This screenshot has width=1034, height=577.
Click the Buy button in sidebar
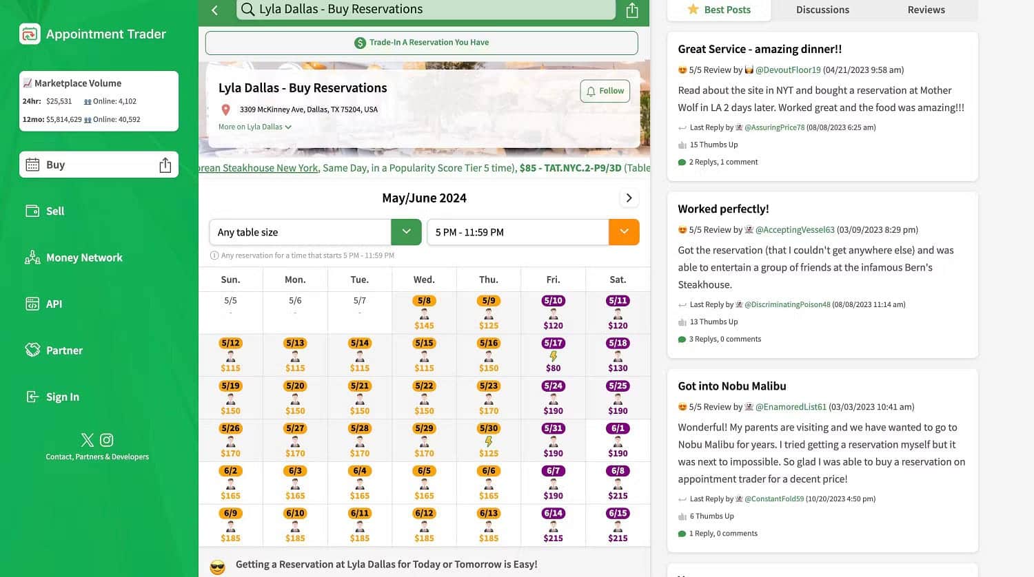pos(99,165)
